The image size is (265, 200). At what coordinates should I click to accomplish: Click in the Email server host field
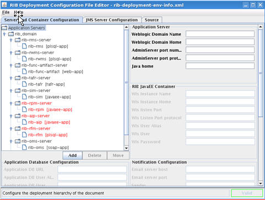coord(220,169)
